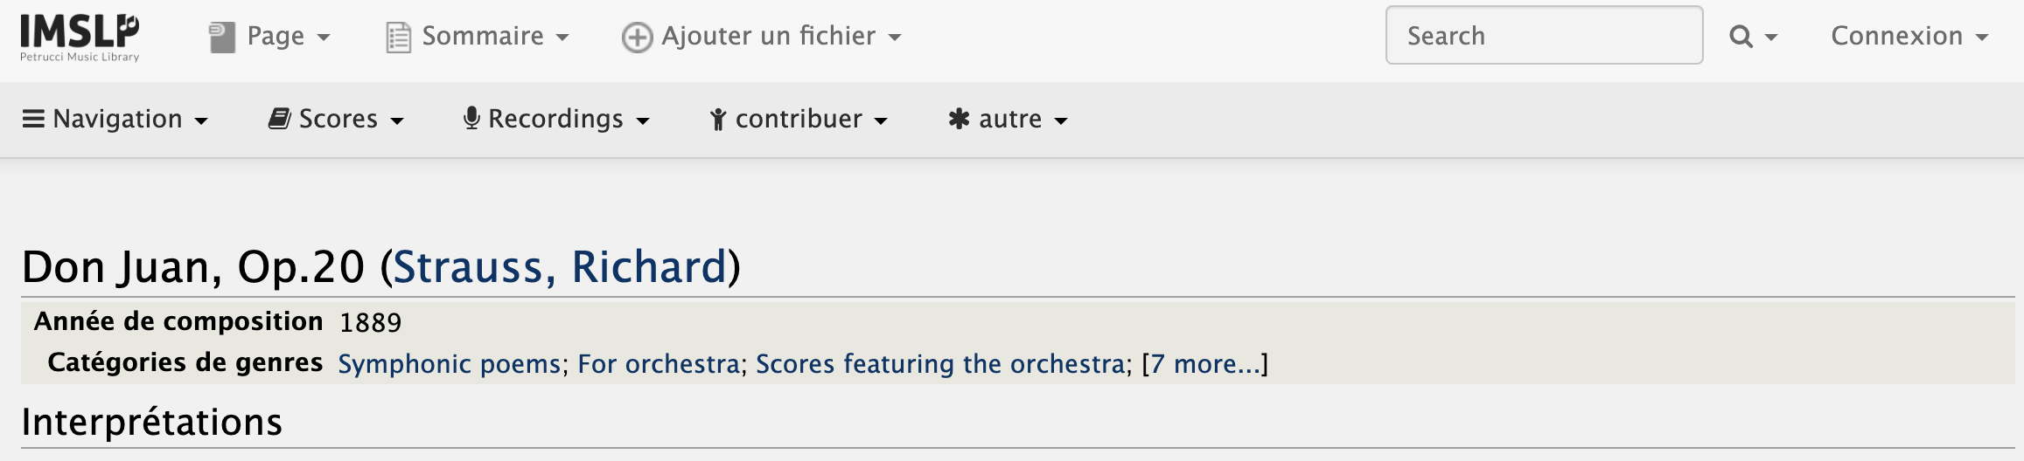Follow the Symphonic poems category link
Viewport: 2024px width, 461px height.
[449, 363]
